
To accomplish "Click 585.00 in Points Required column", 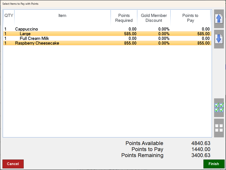I will [x=130, y=34].
